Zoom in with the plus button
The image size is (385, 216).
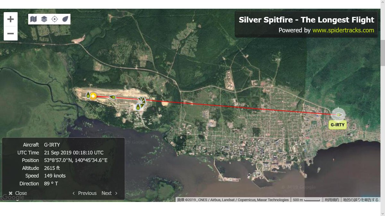[x=10, y=19]
